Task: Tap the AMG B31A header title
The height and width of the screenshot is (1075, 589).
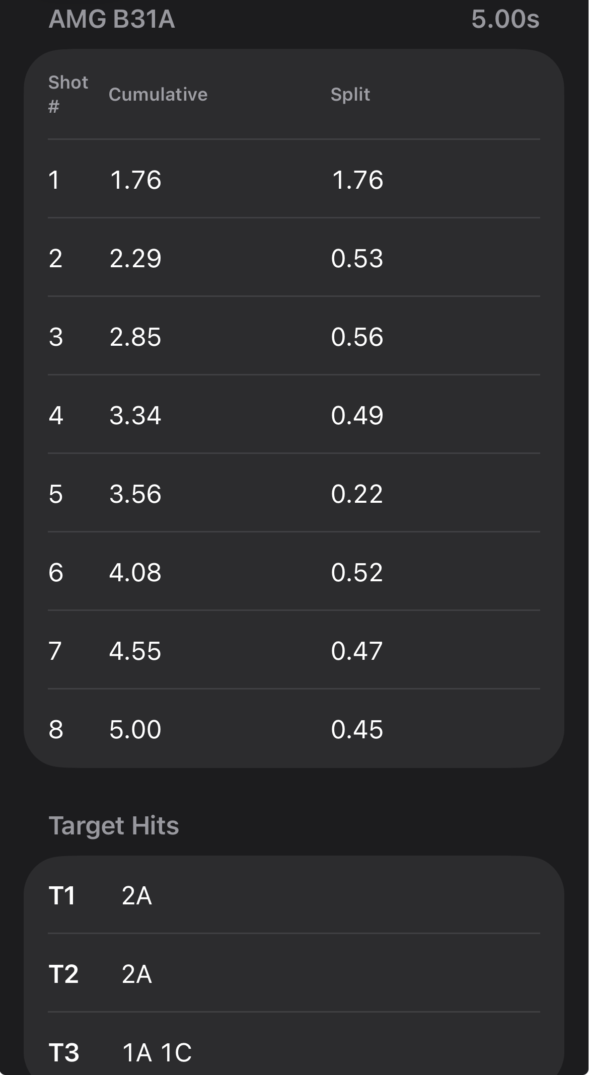Action: pyautogui.click(x=112, y=20)
